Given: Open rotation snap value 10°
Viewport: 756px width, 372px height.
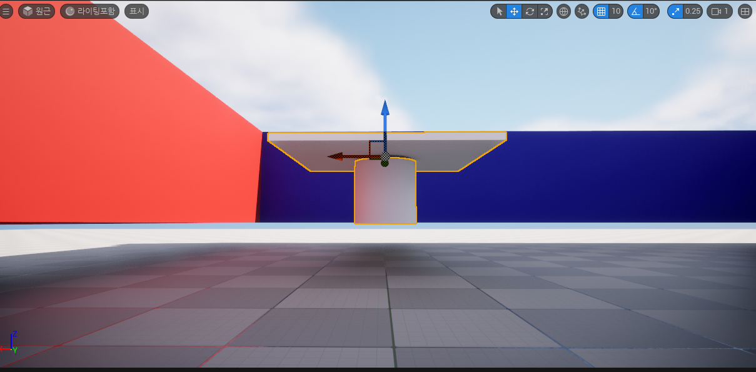Looking at the screenshot, I should click(652, 11).
